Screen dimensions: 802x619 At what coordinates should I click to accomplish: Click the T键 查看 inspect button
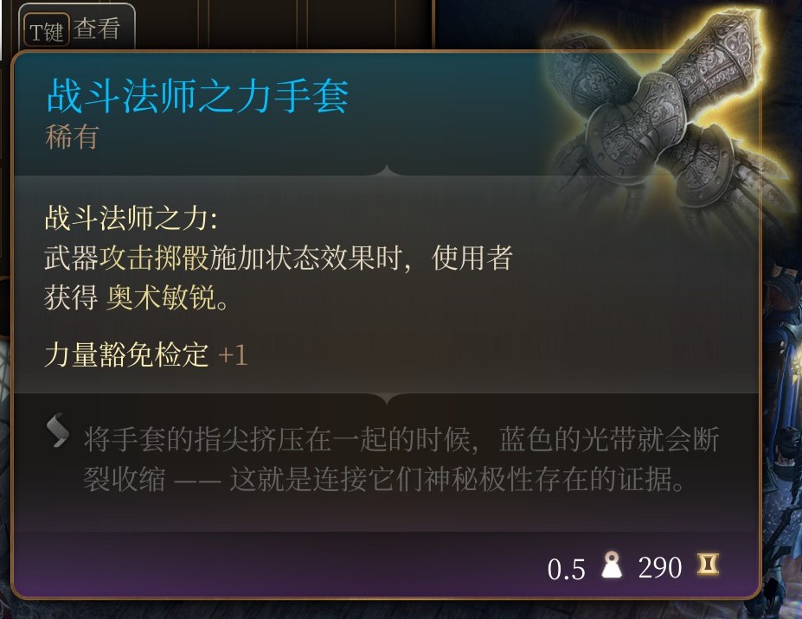pyautogui.click(x=77, y=29)
